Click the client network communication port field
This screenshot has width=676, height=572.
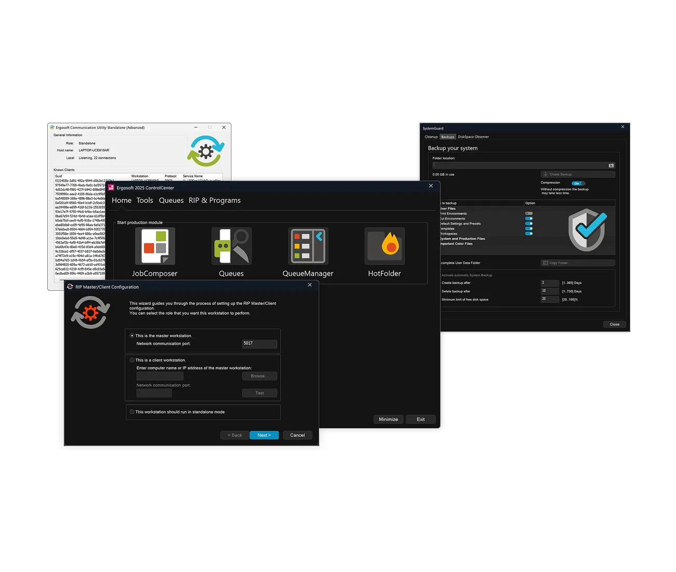click(x=154, y=393)
